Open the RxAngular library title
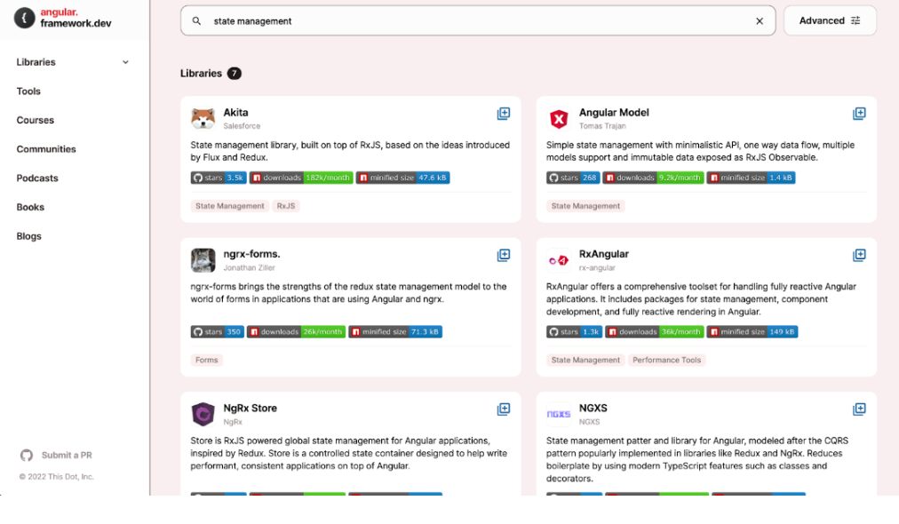 604,254
